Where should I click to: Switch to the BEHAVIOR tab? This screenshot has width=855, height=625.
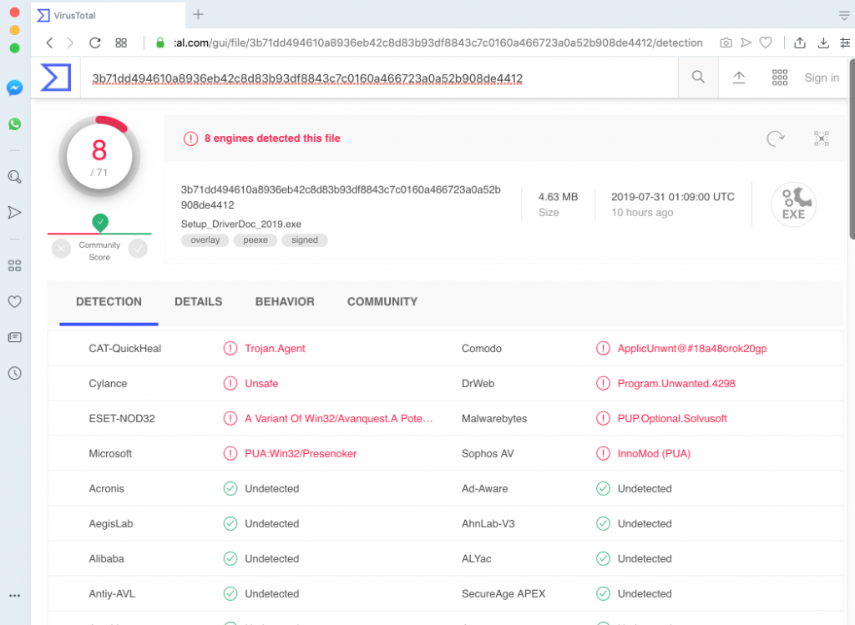click(x=285, y=302)
